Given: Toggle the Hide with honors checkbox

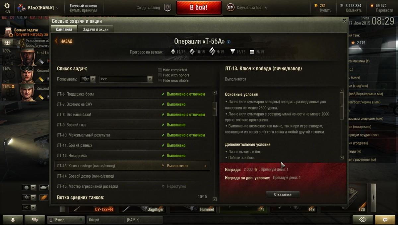Looking at the screenshot, I should [160, 75].
